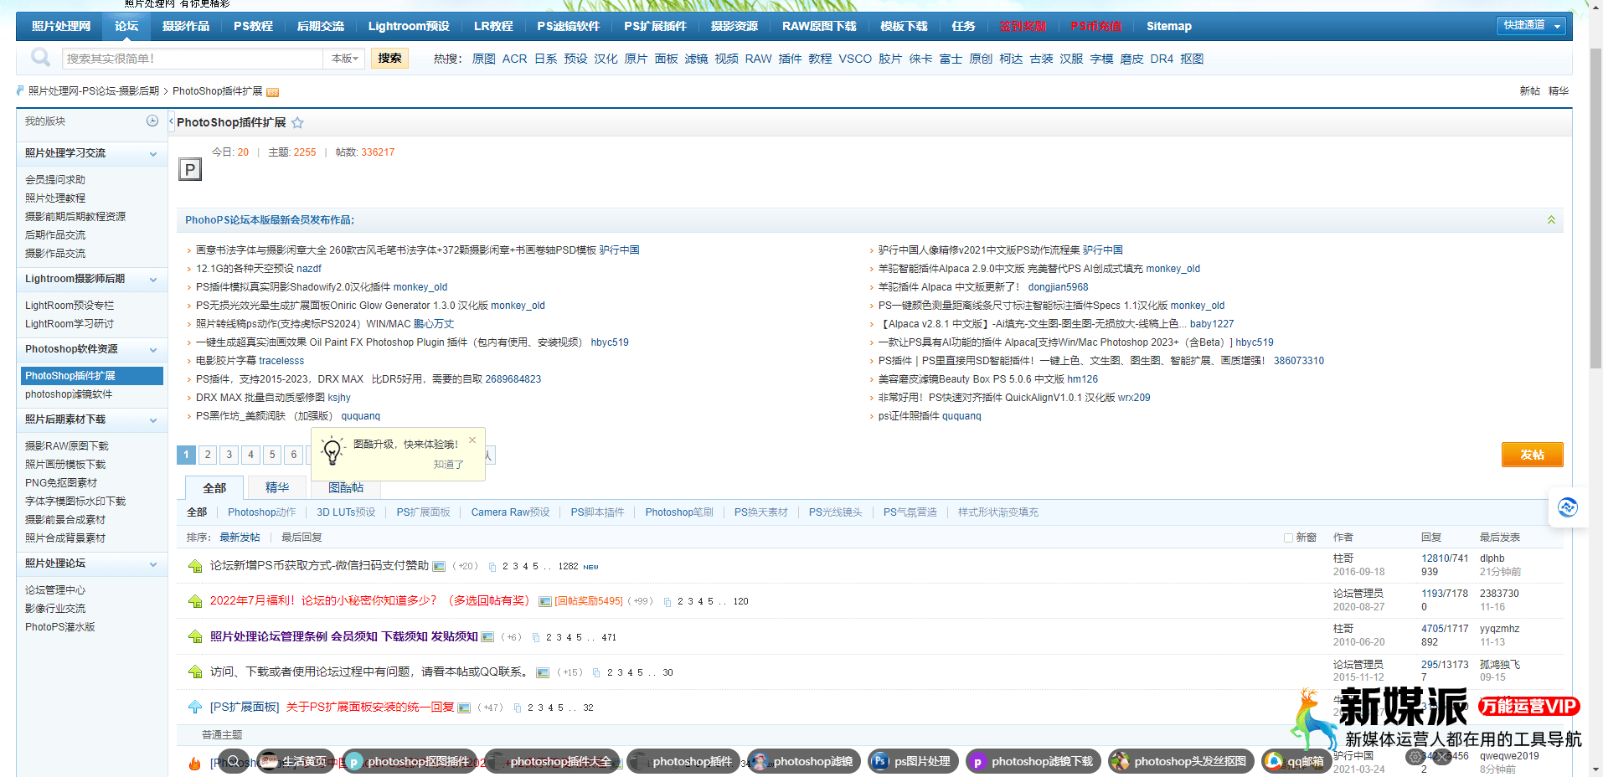The height and width of the screenshot is (777, 1603).
Task: Click the image attachment icon after 照片处理论坛管理条例
Action: [487, 637]
